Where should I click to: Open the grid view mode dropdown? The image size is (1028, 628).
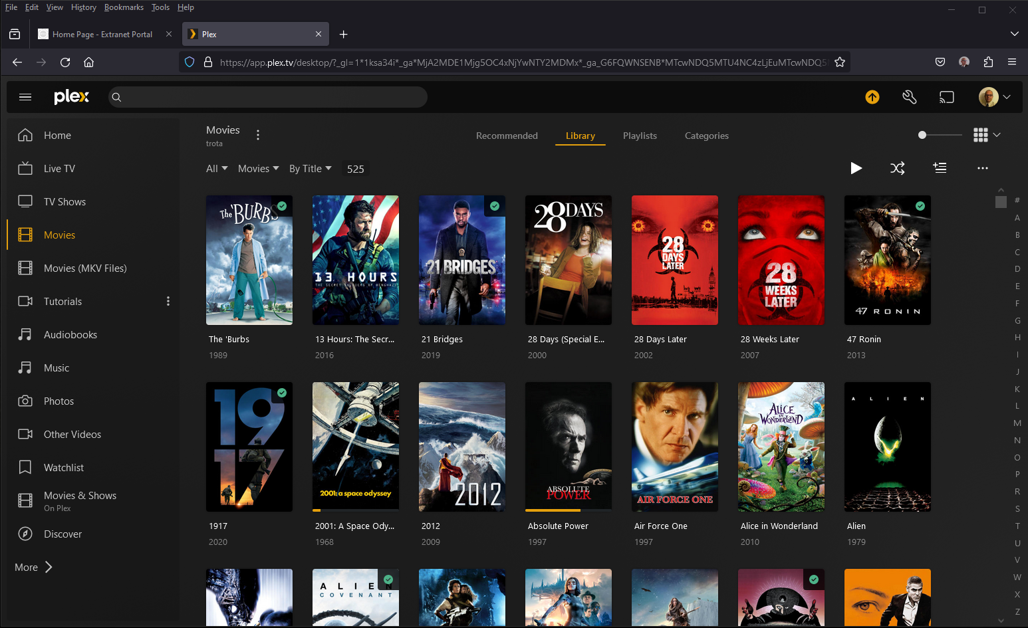(987, 135)
